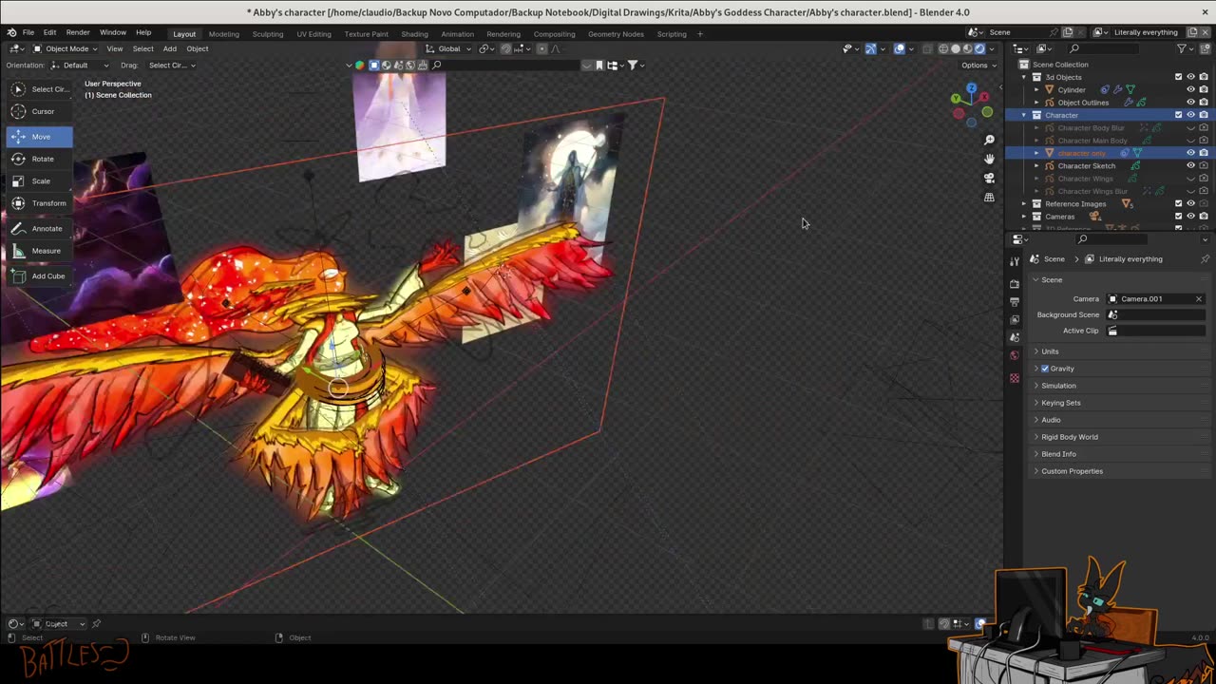Select the Select Circle tool
1216x684 pixels.
pyautogui.click(x=38, y=89)
